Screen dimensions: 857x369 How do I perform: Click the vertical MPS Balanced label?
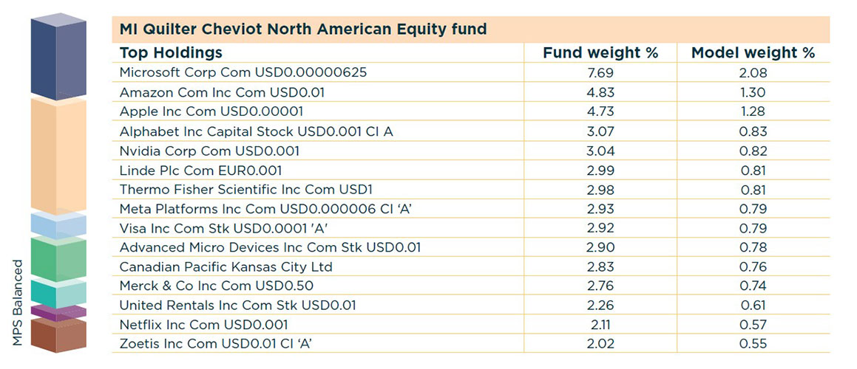[x=18, y=303]
